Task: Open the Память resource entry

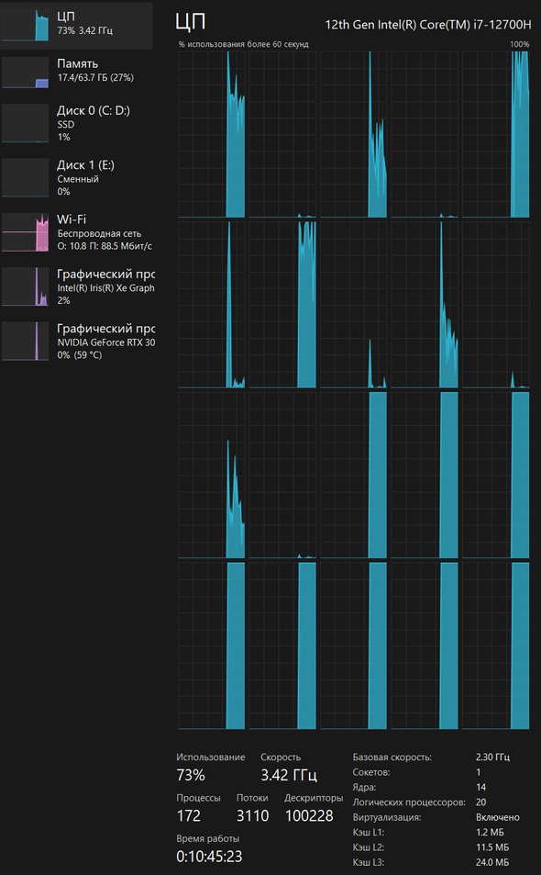Action: tap(76, 73)
